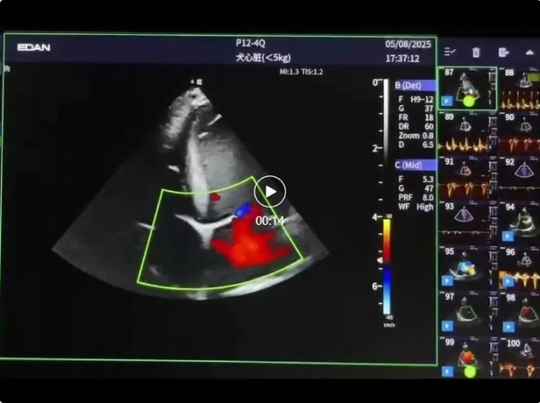Screen dimensions: 540x403
Task: Click the EDAN logo
Action: [34, 47]
